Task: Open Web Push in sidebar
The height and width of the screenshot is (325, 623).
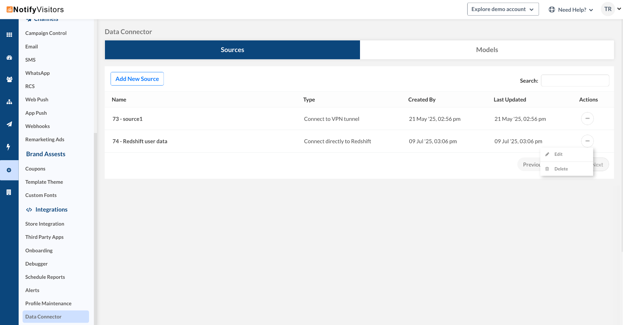Action: [x=37, y=100]
